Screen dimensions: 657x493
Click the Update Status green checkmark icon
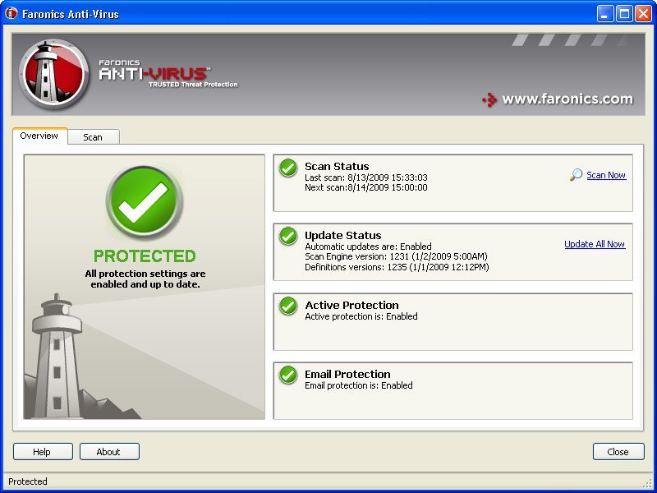pyautogui.click(x=287, y=237)
